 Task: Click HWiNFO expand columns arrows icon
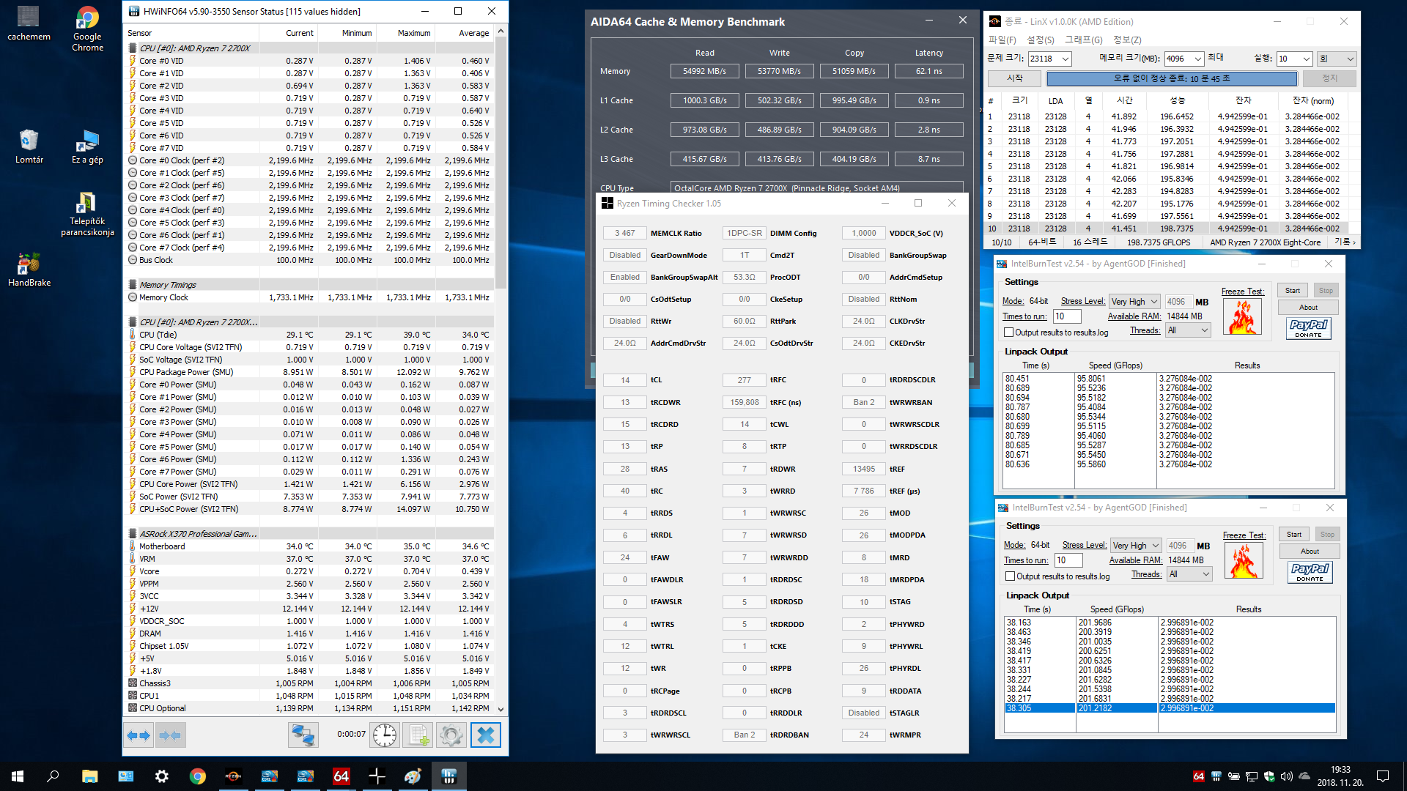pyautogui.click(x=139, y=735)
